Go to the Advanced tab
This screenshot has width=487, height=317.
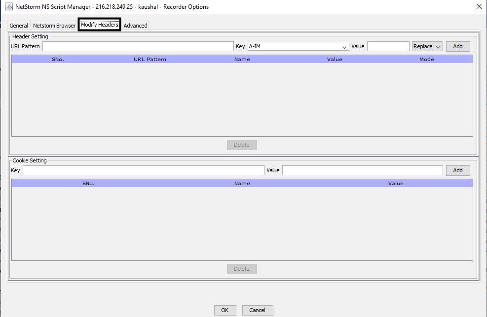(135, 26)
